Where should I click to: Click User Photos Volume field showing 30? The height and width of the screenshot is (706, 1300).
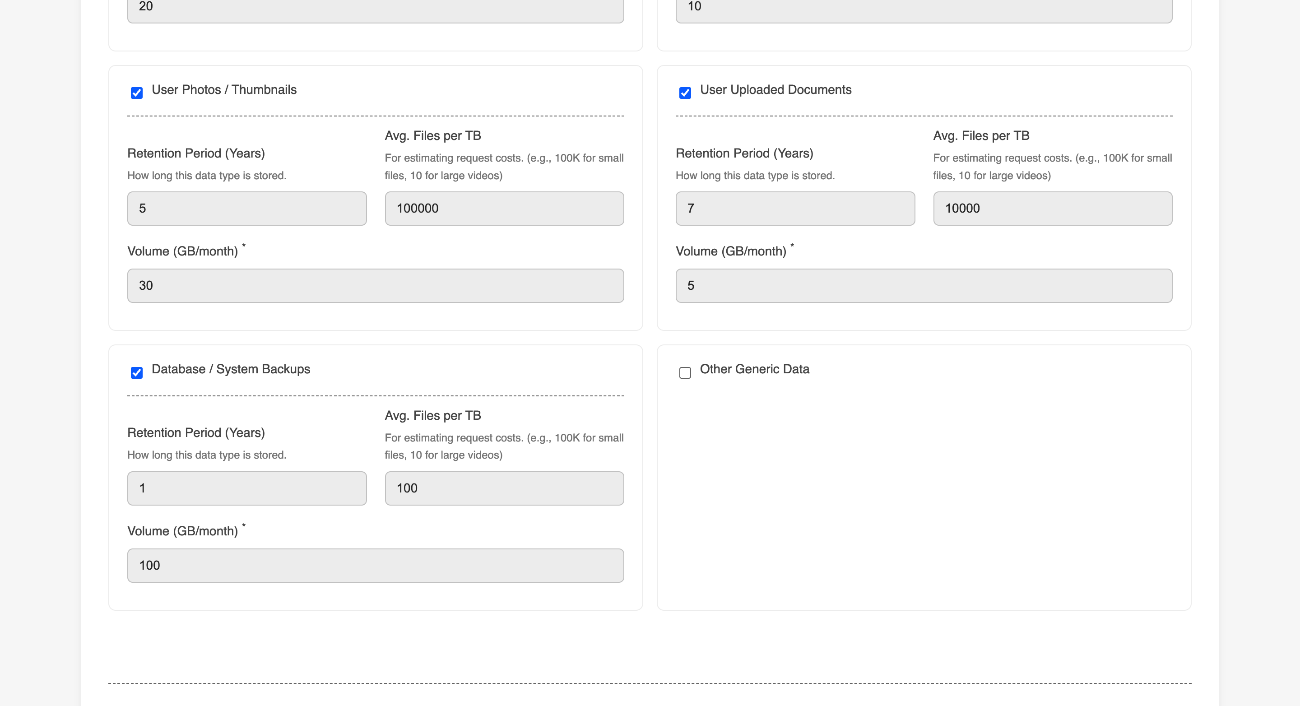click(x=375, y=285)
